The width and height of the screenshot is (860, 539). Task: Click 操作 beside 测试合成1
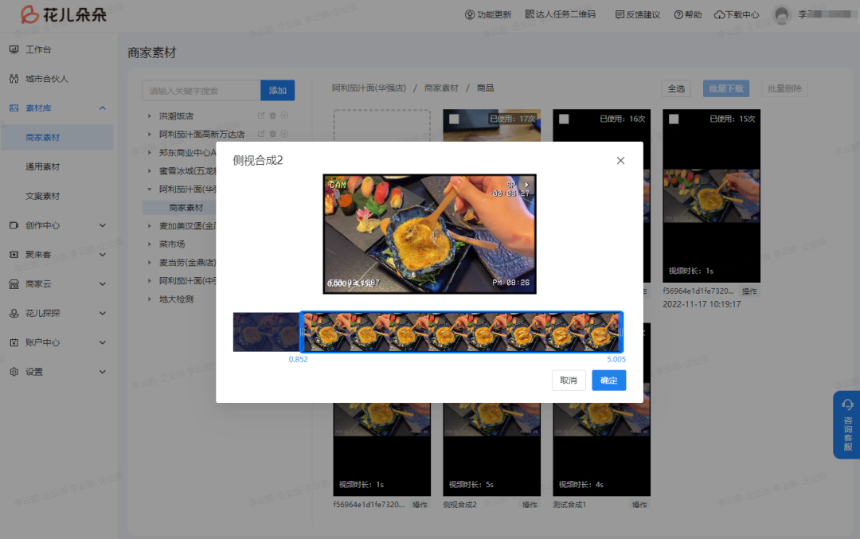point(639,505)
